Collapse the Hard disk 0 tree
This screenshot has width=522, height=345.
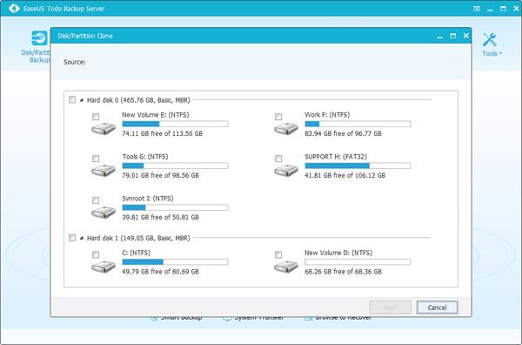click(82, 100)
